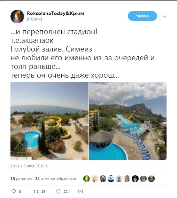Open the 22 отметки «Нравится» list
The image size is (177, 198).
coord(56,179)
